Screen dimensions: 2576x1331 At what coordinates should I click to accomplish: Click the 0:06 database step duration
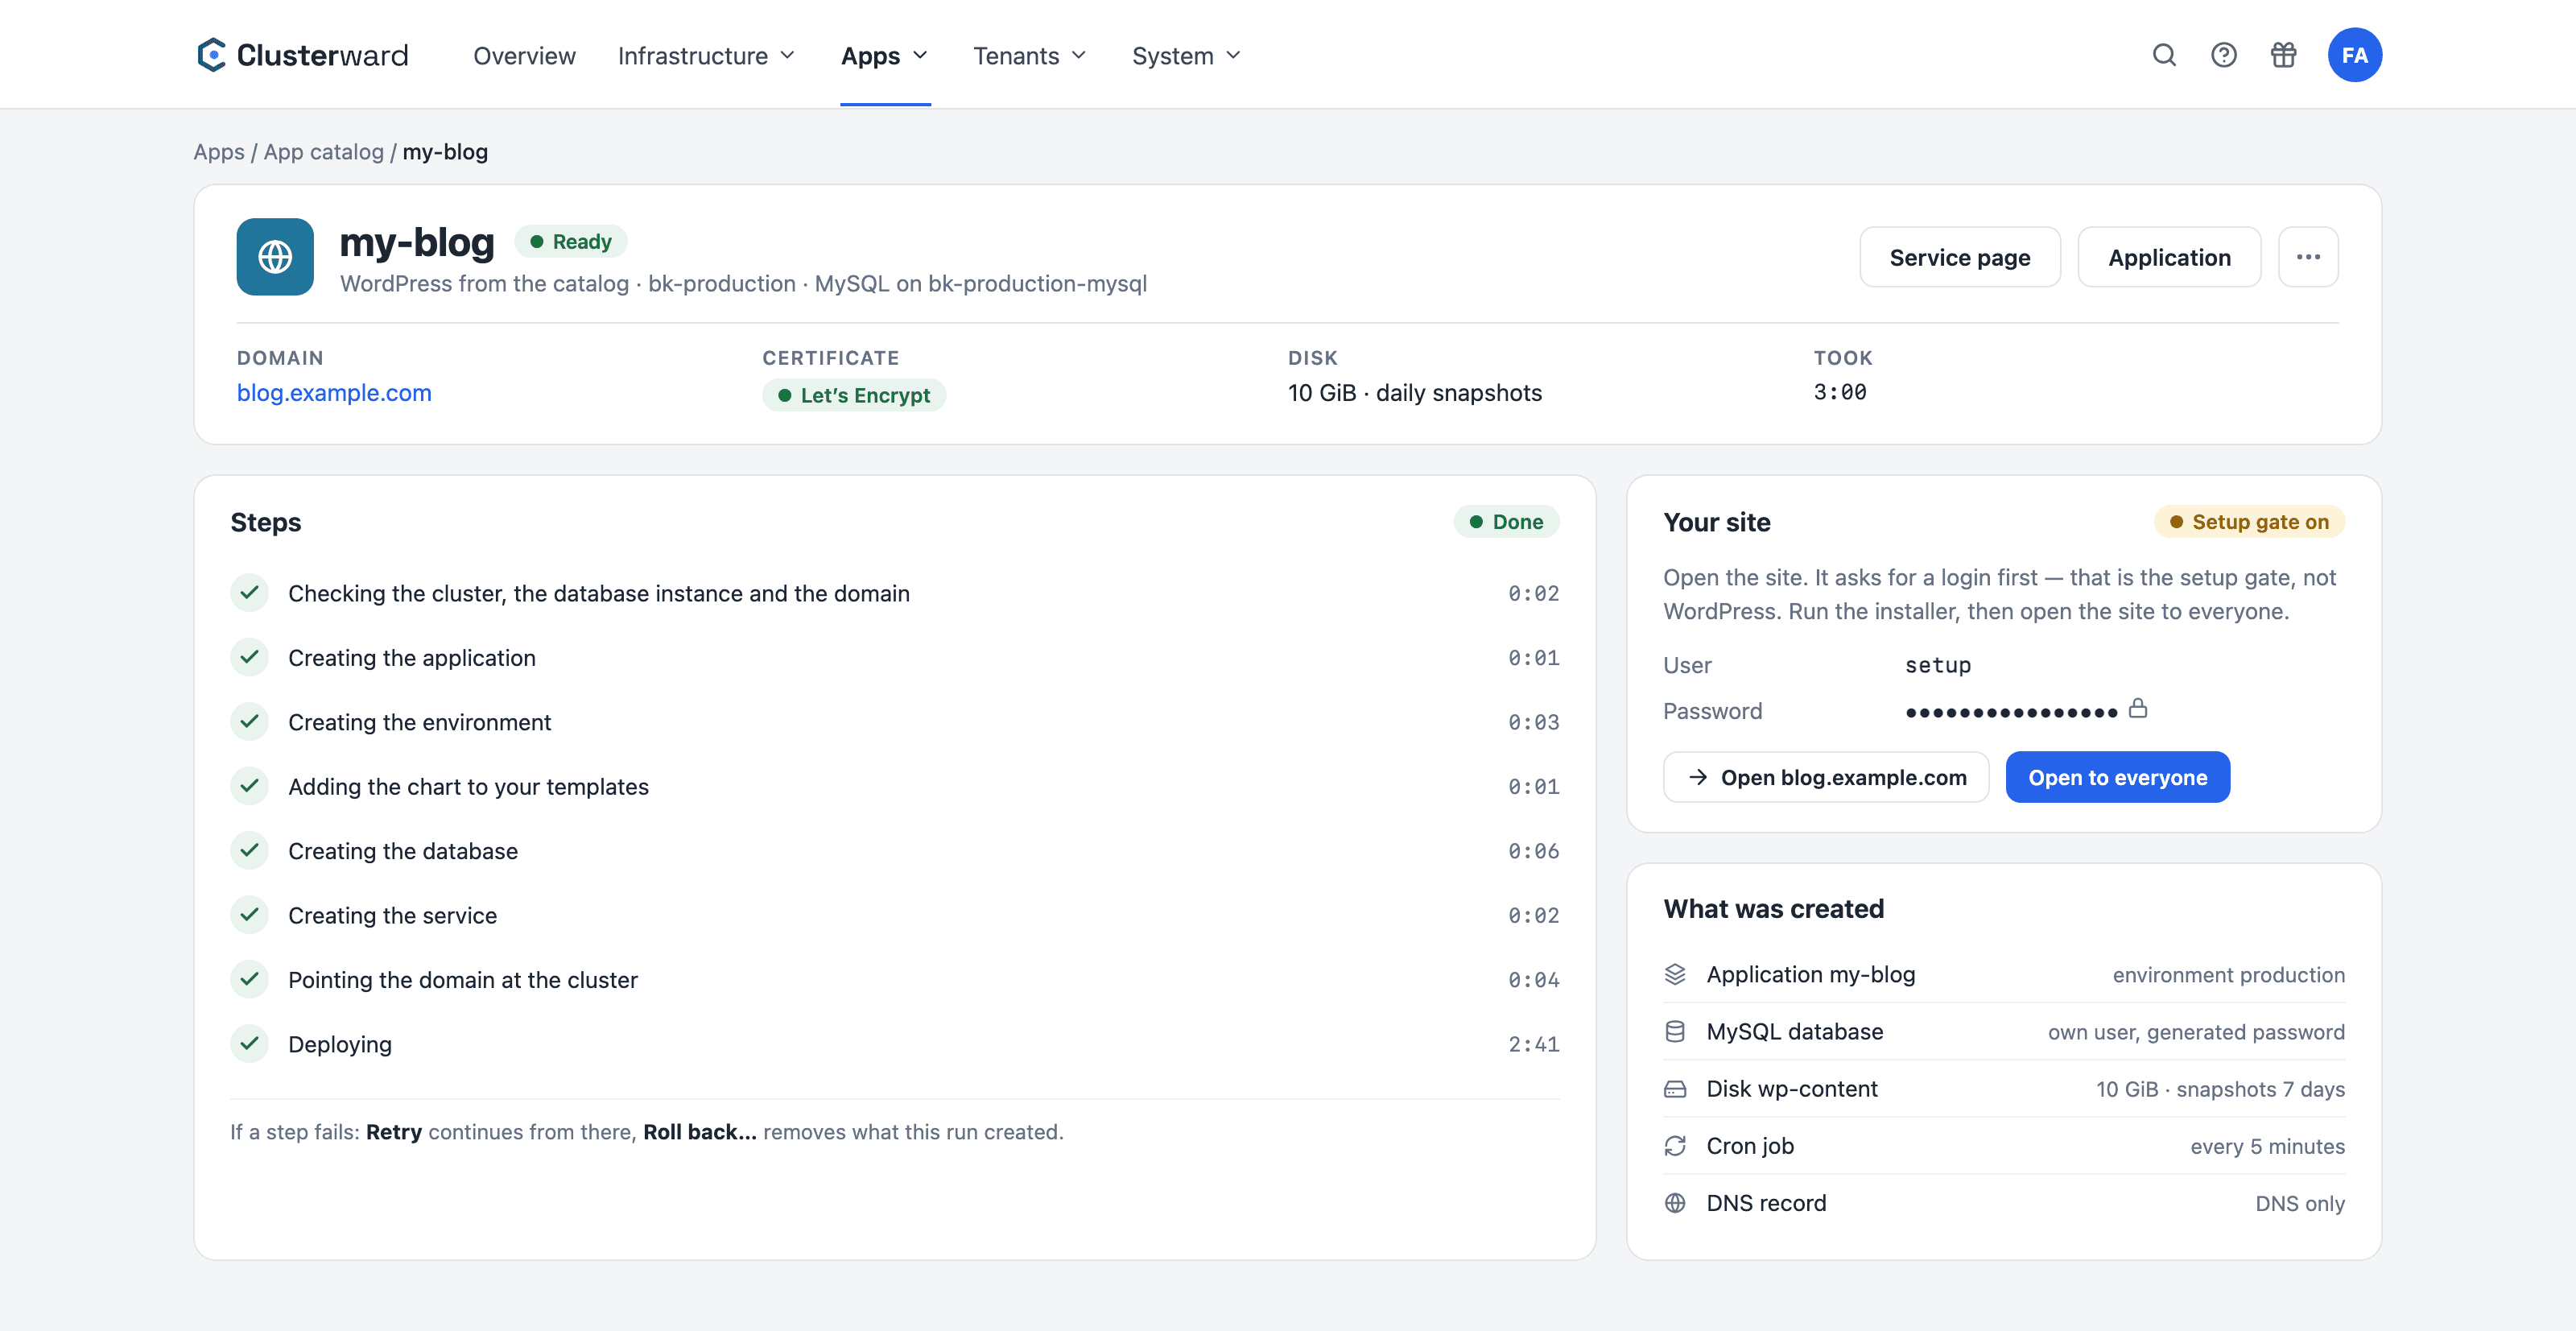[1534, 851]
